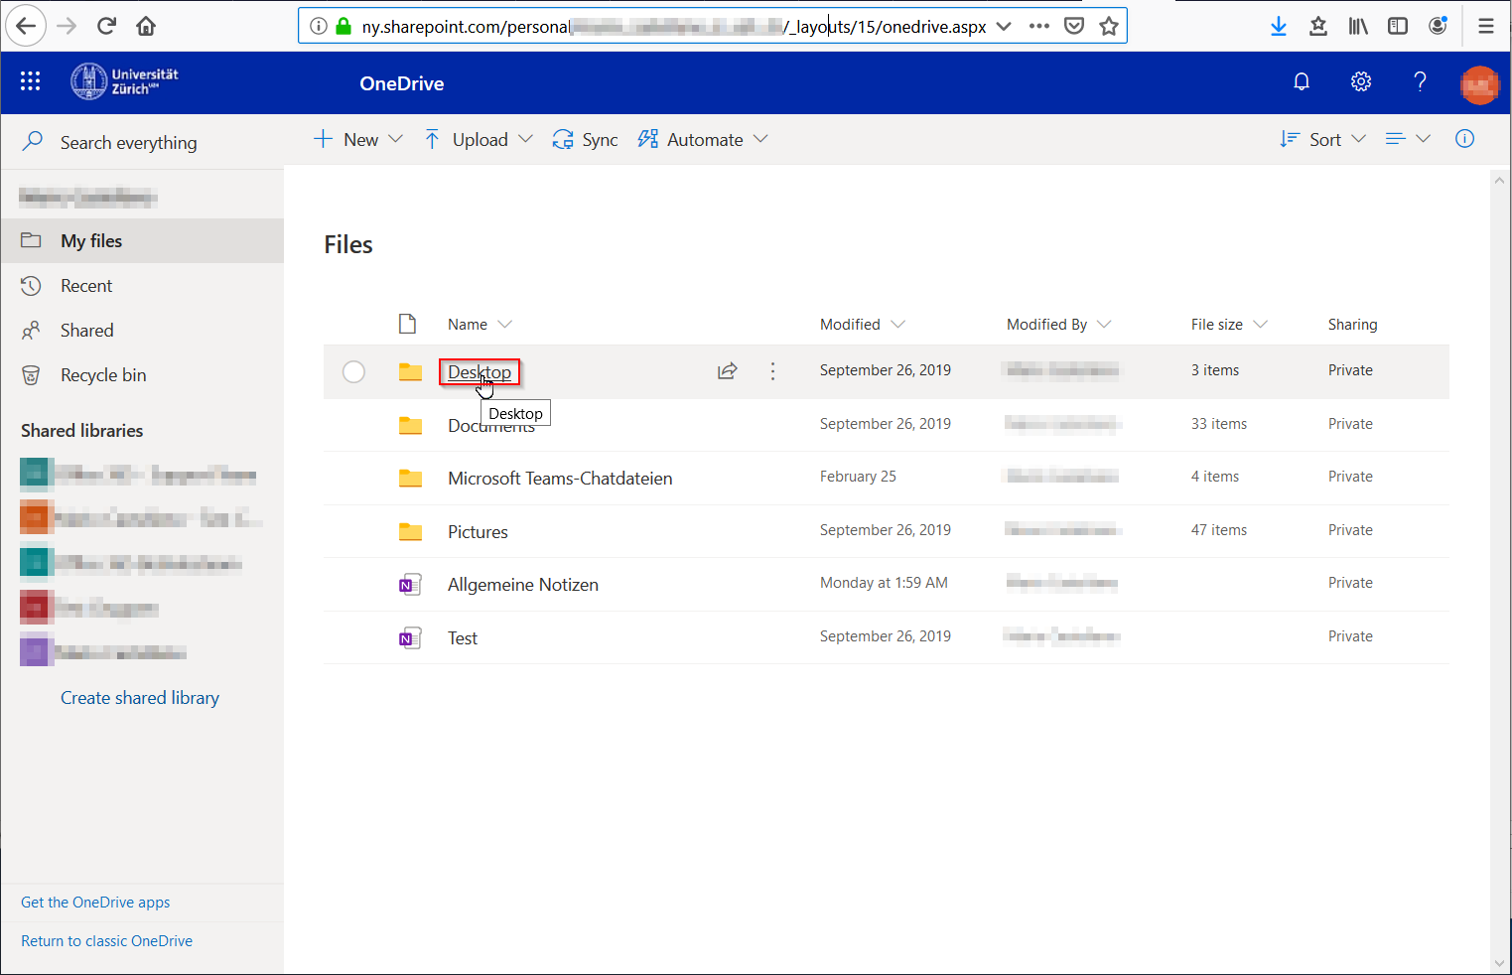Click the file type column icon
The image size is (1512, 975).
click(x=407, y=324)
